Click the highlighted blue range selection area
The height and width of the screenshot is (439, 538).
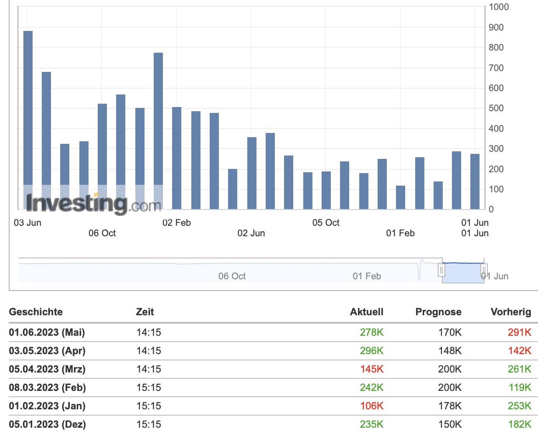point(463,273)
